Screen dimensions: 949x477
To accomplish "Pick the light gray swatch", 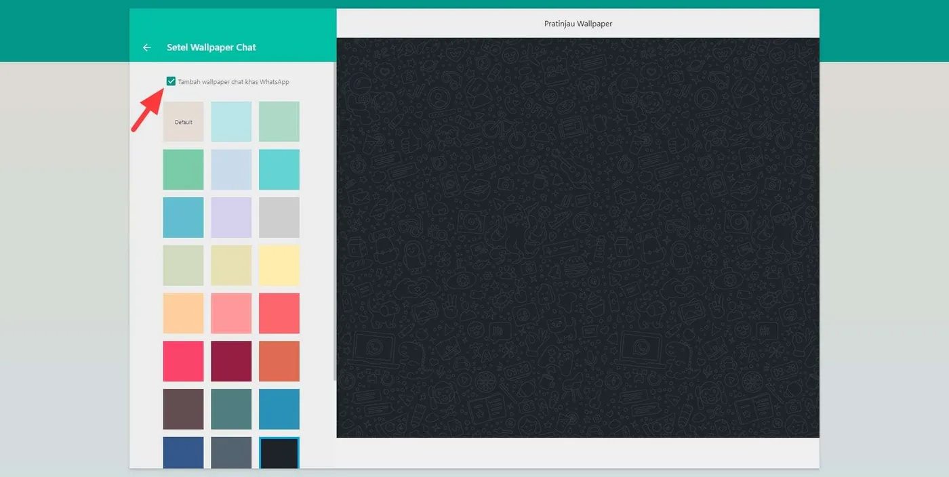I will click(279, 217).
